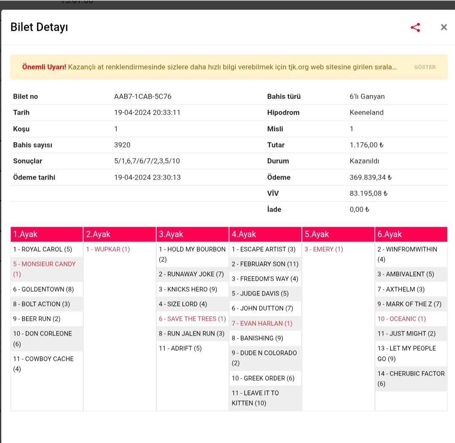Image resolution: width=455 pixels, height=443 pixels.
Task: Select horse 10 - DON CORLEONE
Action: coord(47,339)
